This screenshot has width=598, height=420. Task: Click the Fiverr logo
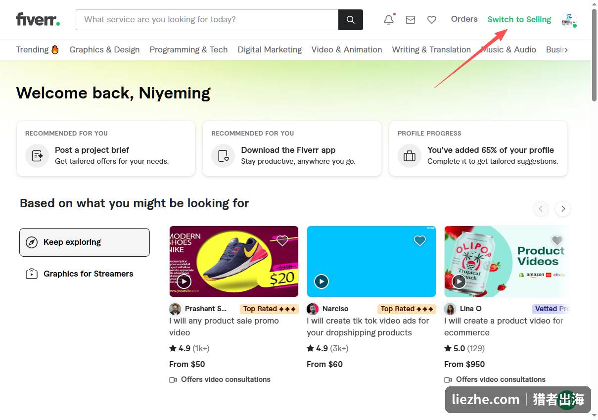click(38, 20)
